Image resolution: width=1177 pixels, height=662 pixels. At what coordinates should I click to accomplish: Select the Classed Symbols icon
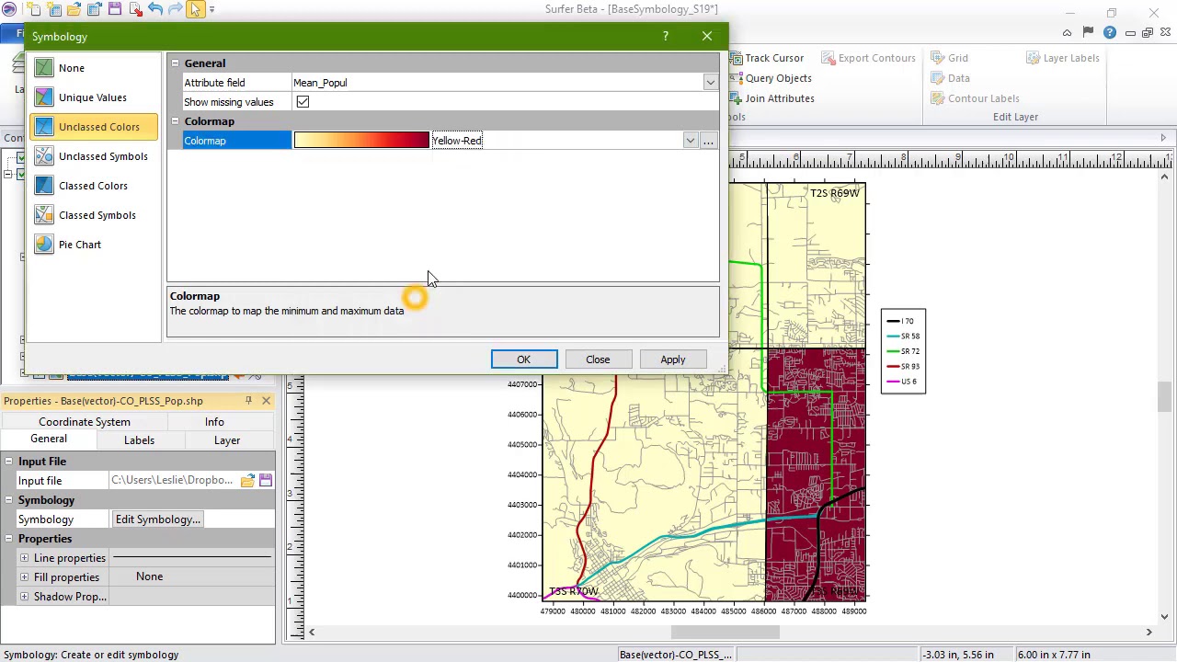44,215
